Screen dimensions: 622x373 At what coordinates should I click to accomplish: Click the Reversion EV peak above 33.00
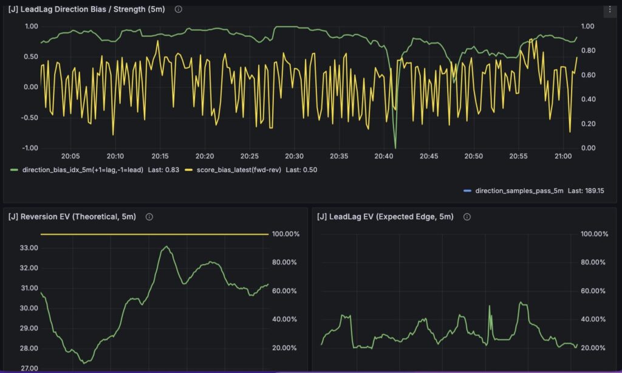click(166, 246)
